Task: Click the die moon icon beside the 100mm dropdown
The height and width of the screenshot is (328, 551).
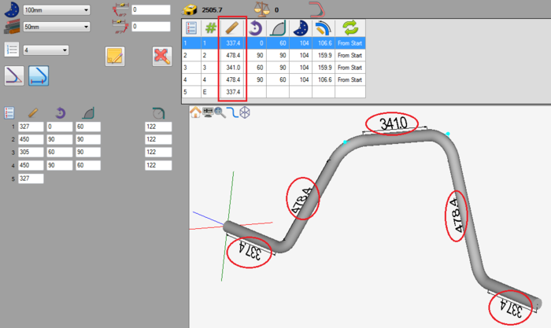Action: point(12,10)
